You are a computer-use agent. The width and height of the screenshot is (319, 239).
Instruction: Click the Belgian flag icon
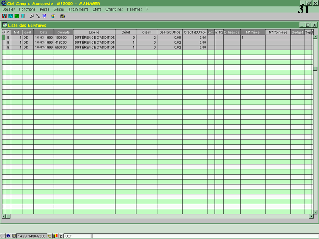pos(55,236)
